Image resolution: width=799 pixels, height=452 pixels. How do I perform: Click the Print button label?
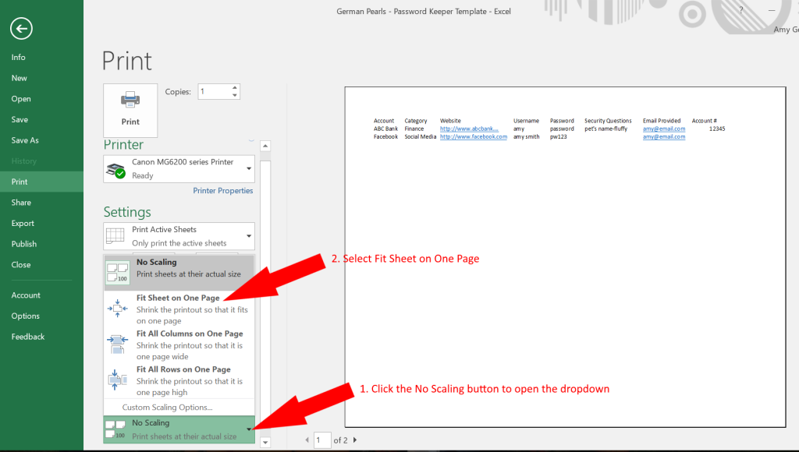[x=130, y=122]
